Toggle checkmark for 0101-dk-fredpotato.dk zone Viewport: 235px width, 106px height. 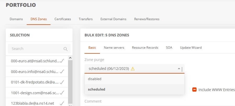62,82
